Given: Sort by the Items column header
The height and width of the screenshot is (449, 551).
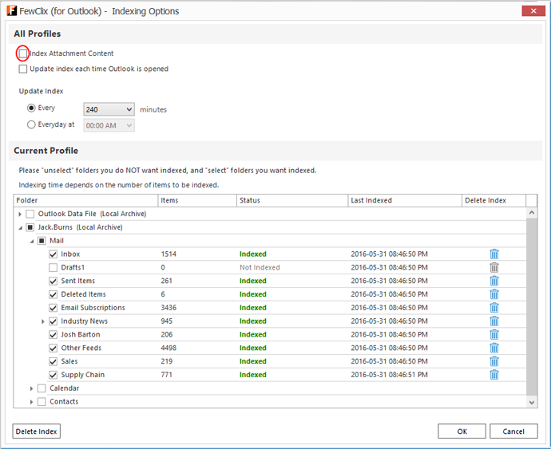Looking at the screenshot, I should 196,200.
